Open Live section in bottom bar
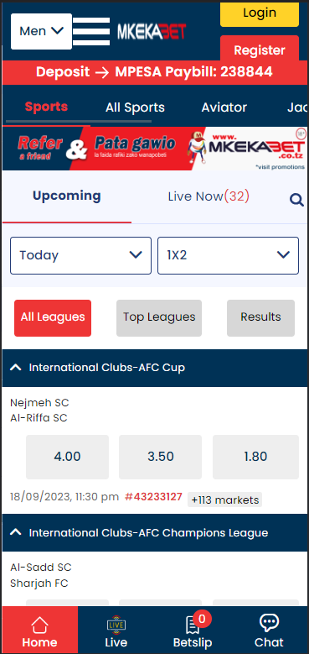Viewport: 309px width, 654px height. (116, 630)
